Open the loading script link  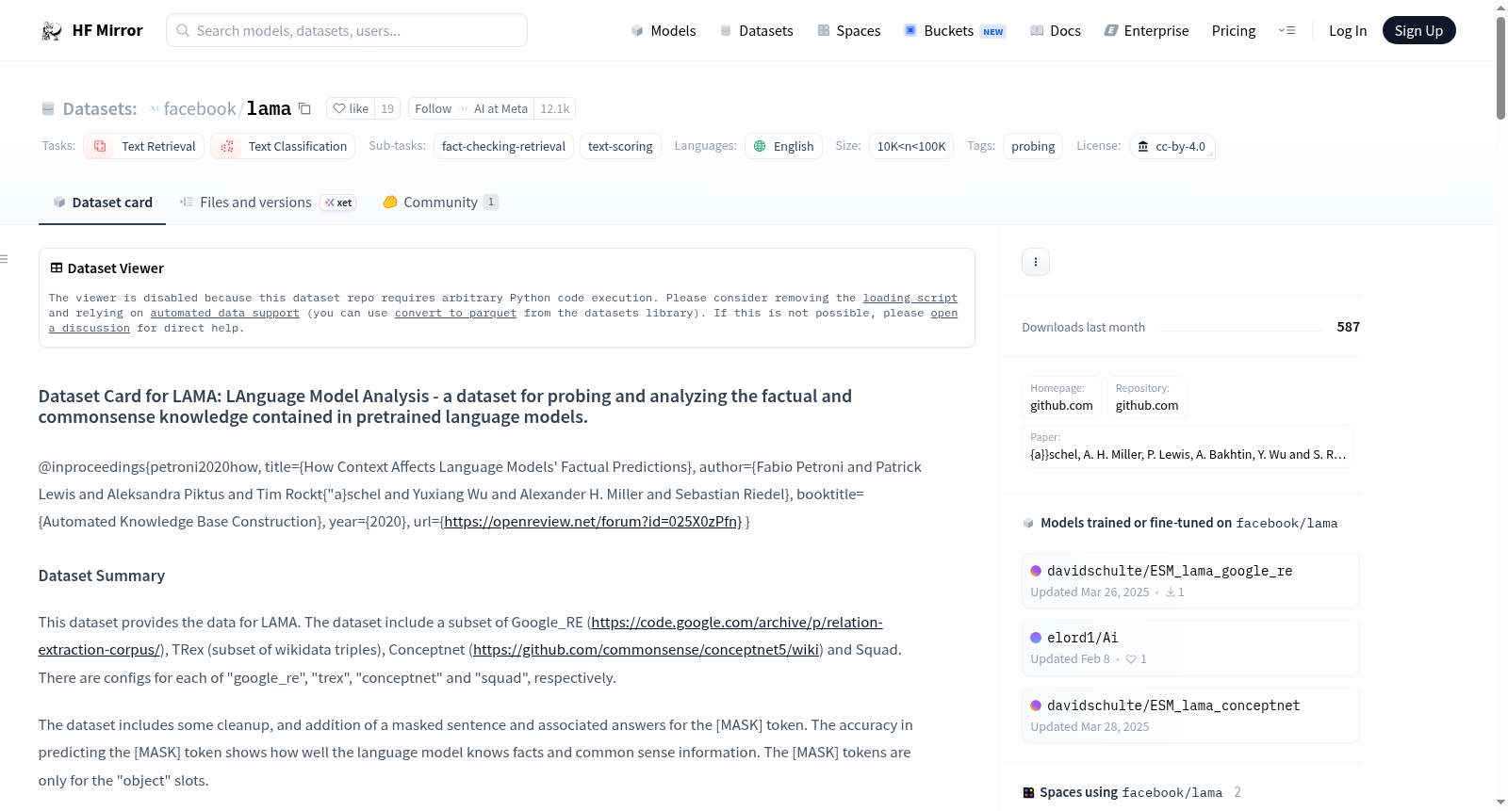tap(910, 298)
